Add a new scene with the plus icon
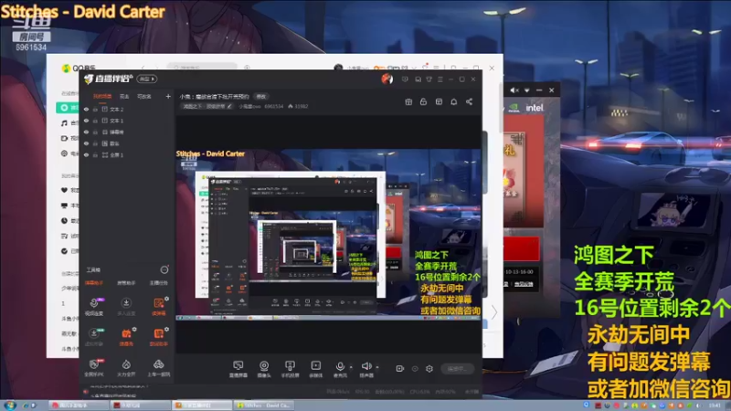Image resolution: width=731 pixels, height=411 pixels. click(x=168, y=97)
